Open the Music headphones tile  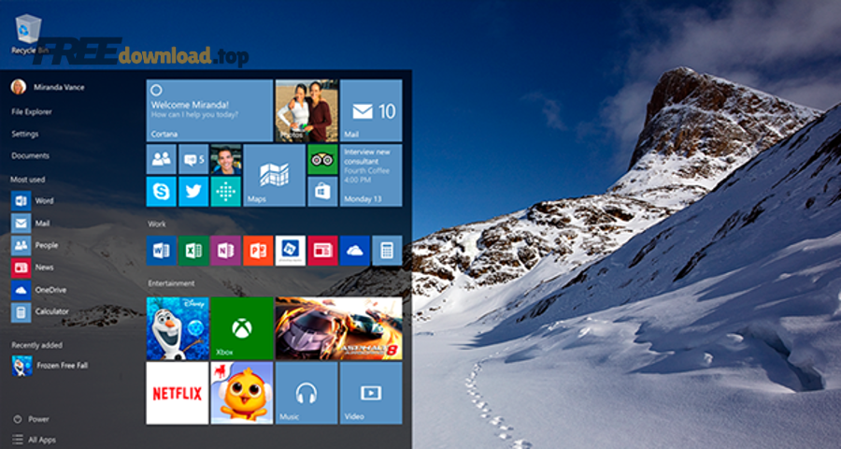306,393
